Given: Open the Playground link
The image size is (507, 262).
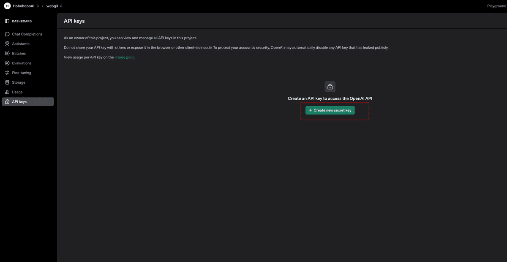Looking at the screenshot, I should tap(496, 6).
